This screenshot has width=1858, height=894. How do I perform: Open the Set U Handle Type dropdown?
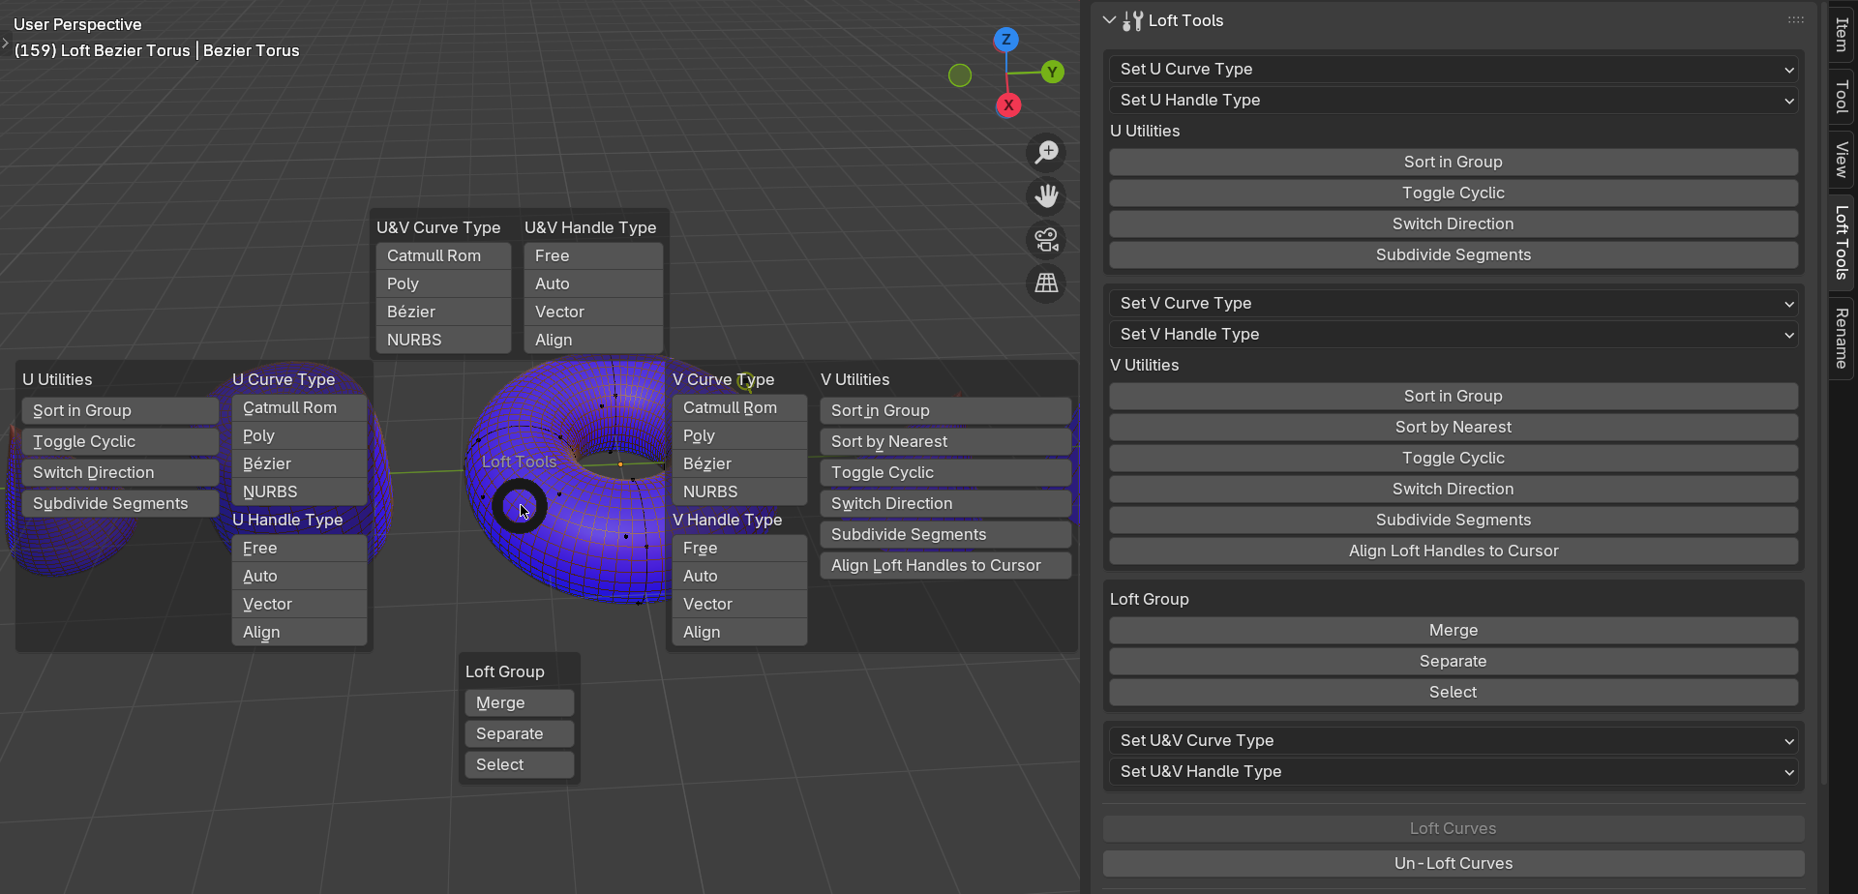coord(1453,100)
